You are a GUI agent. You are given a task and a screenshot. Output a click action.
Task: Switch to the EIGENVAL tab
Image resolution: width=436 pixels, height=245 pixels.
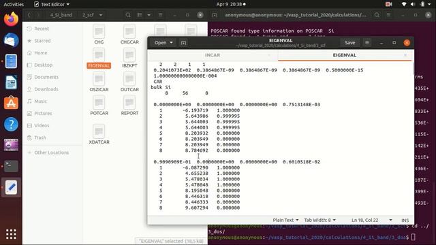point(345,55)
